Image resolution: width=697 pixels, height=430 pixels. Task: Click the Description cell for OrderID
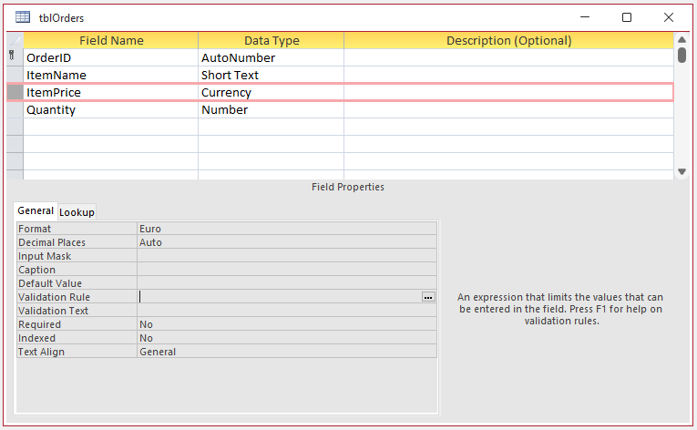point(509,57)
